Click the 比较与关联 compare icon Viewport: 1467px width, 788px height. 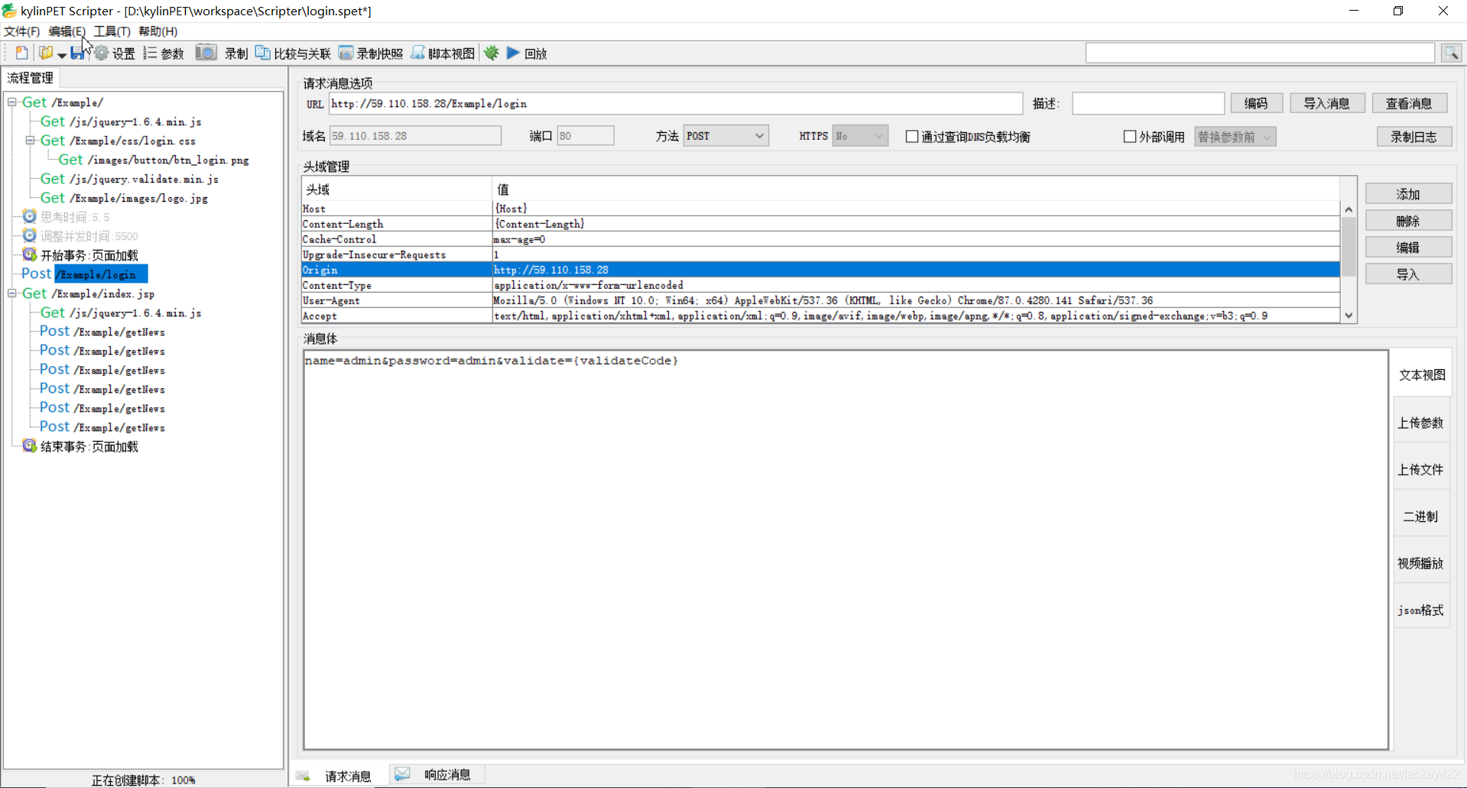click(x=262, y=53)
